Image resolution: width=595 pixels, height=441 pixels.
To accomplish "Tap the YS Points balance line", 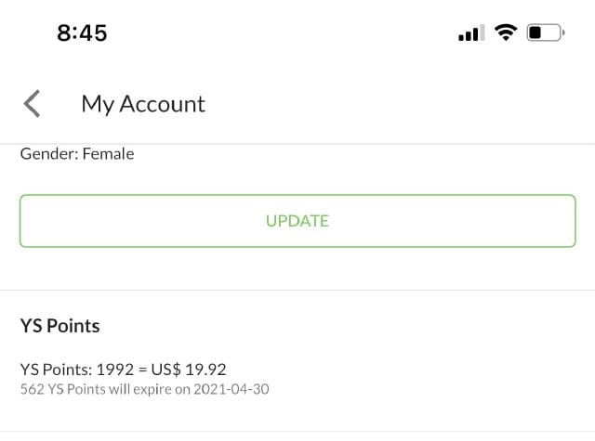I will click(x=124, y=369).
